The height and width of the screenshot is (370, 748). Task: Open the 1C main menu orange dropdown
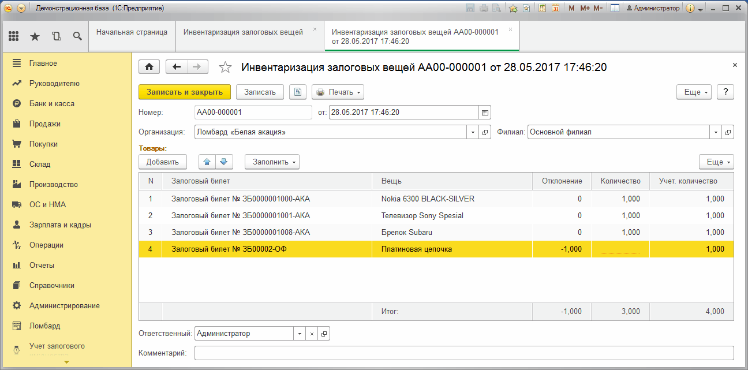coord(21,8)
